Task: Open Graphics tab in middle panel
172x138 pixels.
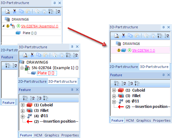Action: click(52, 135)
